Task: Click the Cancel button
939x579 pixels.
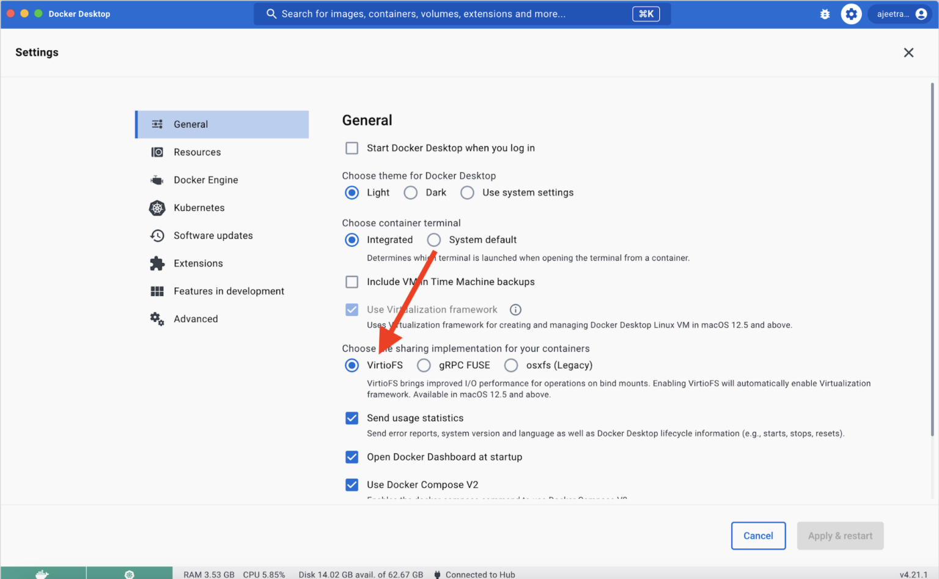Action: (x=758, y=536)
